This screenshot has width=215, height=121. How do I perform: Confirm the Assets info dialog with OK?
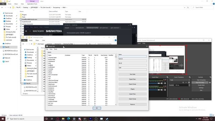tap(97, 108)
